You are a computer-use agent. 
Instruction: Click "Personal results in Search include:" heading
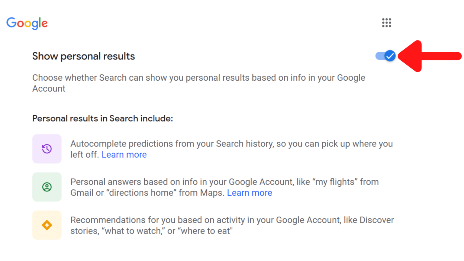(102, 118)
